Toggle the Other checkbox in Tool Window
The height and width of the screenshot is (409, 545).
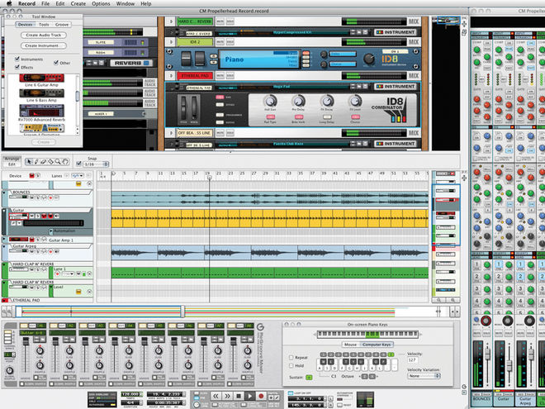coord(56,63)
